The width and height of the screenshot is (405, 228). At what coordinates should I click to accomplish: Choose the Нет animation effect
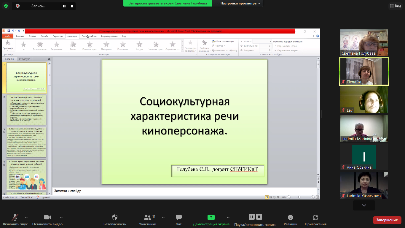tap(23, 46)
